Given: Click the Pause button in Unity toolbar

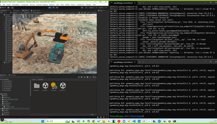Looking at the screenshot, I should click(x=54, y=8).
